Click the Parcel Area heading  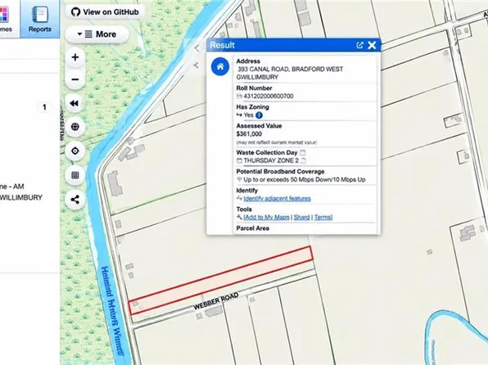pyautogui.click(x=252, y=228)
